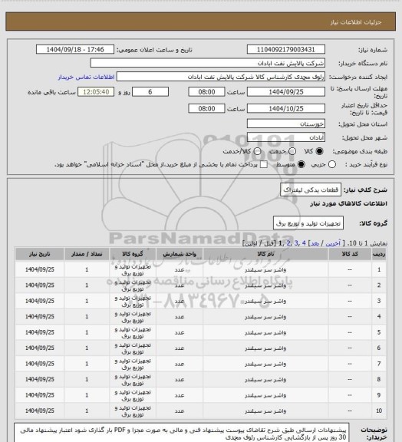Click the remaining days field showing 6
The image size is (402, 442).
[150, 92]
